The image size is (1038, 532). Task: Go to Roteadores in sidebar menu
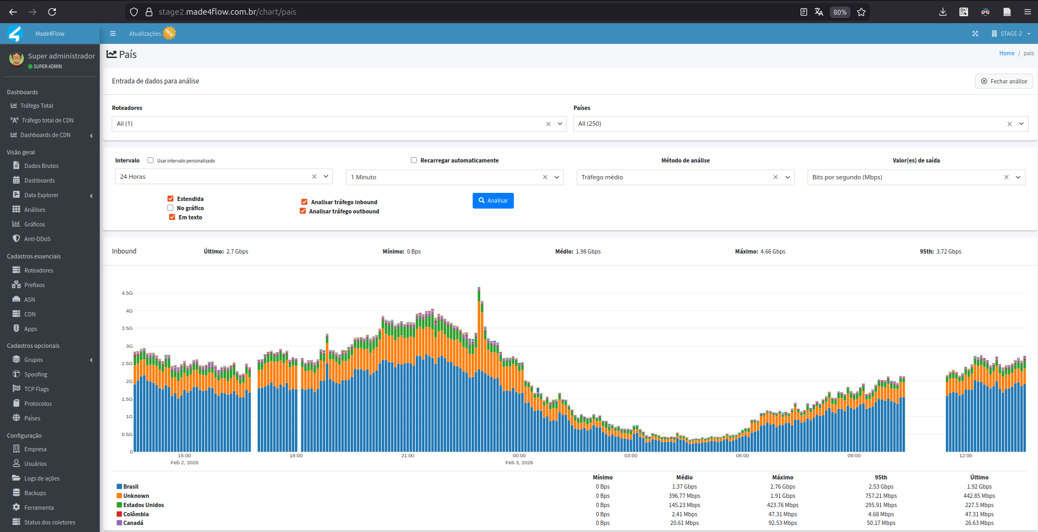[38, 270]
